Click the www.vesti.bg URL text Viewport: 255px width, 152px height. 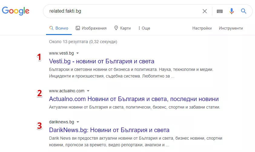pyautogui.click(x=61, y=53)
